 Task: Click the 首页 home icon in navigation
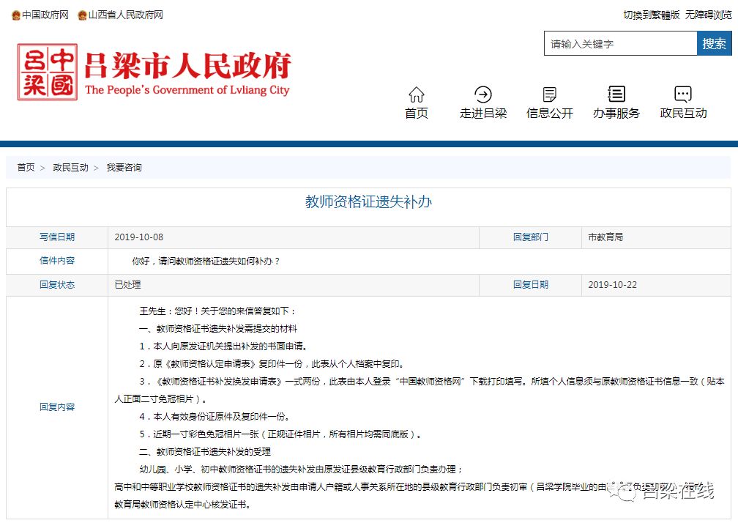tap(416, 94)
